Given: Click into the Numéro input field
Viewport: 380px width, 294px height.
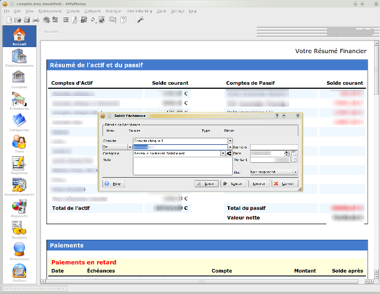Looking at the screenshot, I should click(274, 147).
